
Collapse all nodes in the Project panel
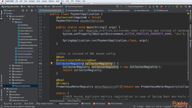pyautogui.click(x=27, y=10)
